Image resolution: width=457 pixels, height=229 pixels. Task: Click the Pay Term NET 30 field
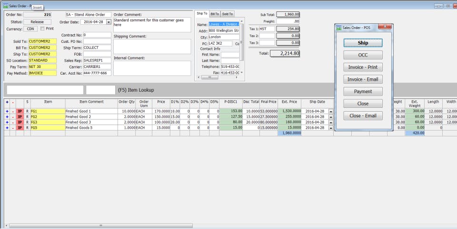point(42,67)
